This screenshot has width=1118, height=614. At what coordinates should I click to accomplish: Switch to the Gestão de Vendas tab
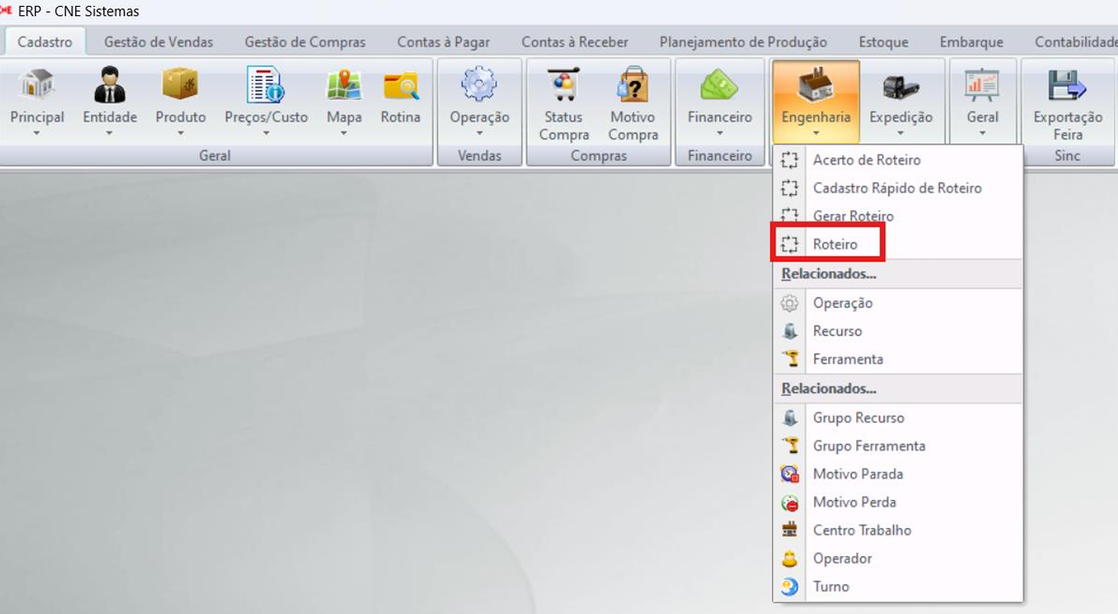pos(158,42)
